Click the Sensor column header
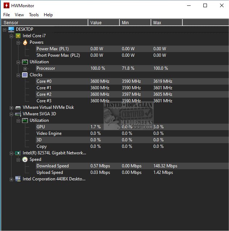Image resolution: width=229 pixels, height=231 pixels. [44, 22]
